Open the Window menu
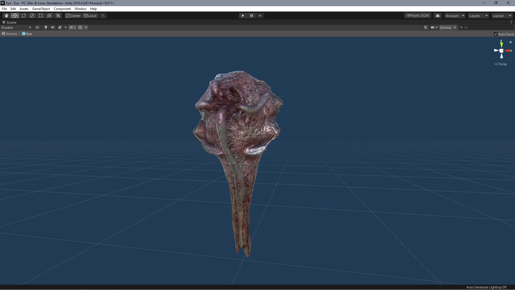The width and height of the screenshot is (515, 290). (x=80, y=9)
